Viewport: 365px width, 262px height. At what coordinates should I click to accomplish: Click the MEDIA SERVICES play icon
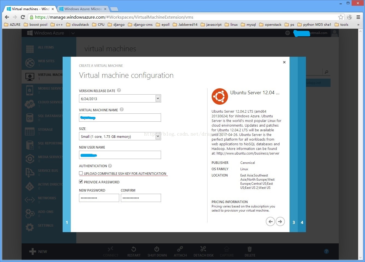pos(30,159)
